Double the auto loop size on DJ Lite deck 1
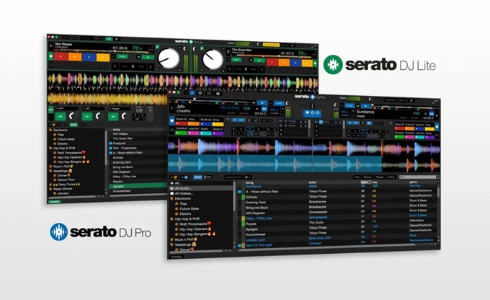Image resolution: width=490 pixels, height=300 pixels. pos(151,67)
